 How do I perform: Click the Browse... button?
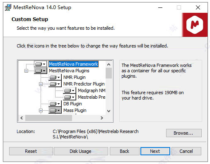[x=184, y=133]
